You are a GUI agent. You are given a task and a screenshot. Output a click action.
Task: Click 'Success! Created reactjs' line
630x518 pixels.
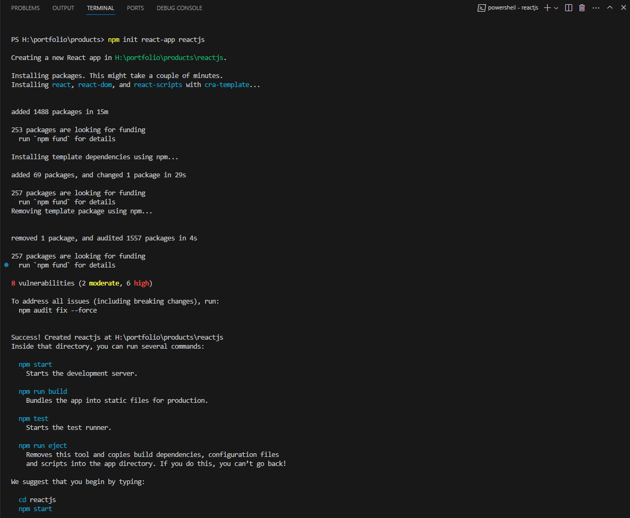(117, 338)
